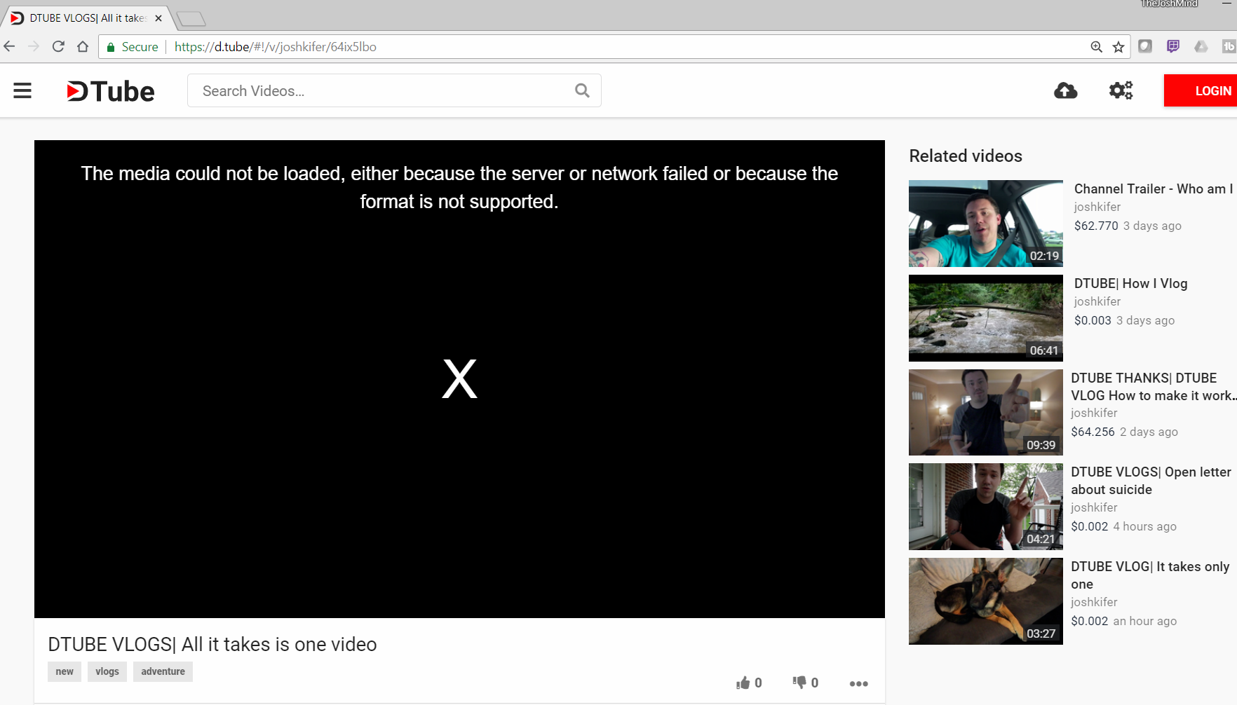Click the '$62.770' payout value

(1096, 226)
